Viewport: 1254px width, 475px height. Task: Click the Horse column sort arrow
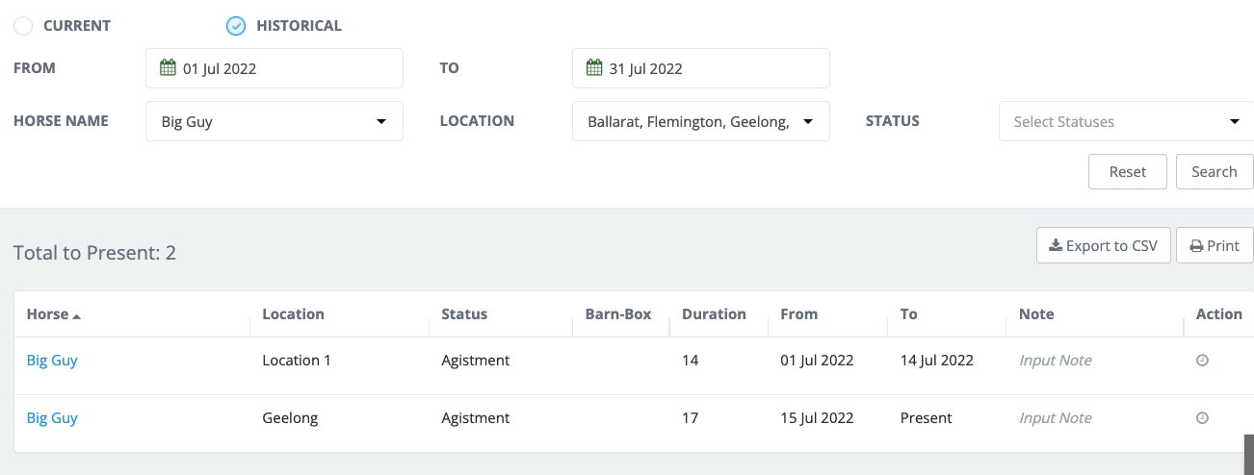pyautogui.click(x=77, y=315)
